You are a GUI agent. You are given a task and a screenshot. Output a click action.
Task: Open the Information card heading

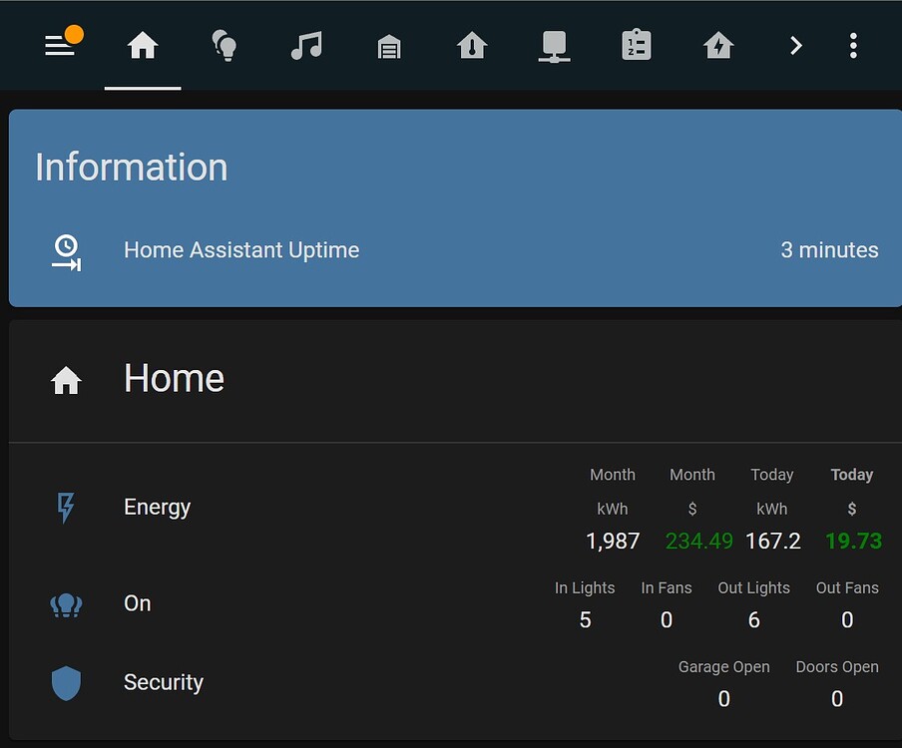pos(131,167)
